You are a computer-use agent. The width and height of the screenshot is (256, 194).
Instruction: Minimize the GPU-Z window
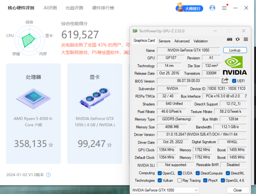coord(215,31)
